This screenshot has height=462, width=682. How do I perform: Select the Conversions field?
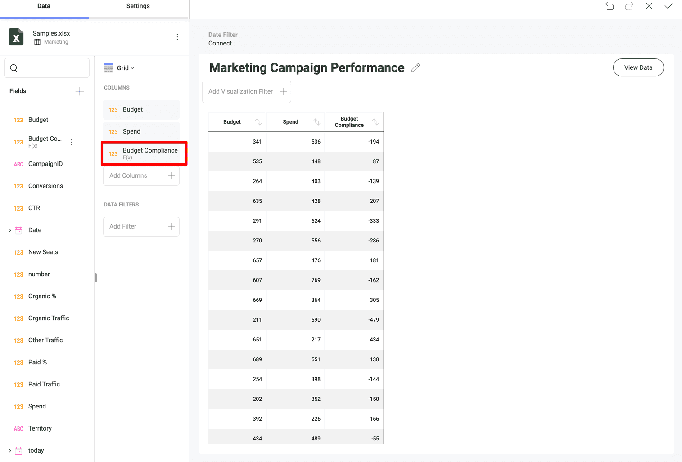tap(45, 186)
